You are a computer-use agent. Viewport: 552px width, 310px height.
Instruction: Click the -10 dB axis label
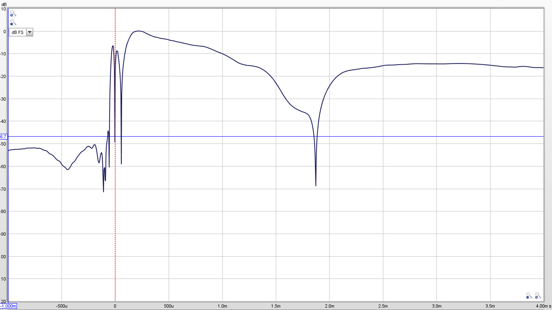point(4,54)
